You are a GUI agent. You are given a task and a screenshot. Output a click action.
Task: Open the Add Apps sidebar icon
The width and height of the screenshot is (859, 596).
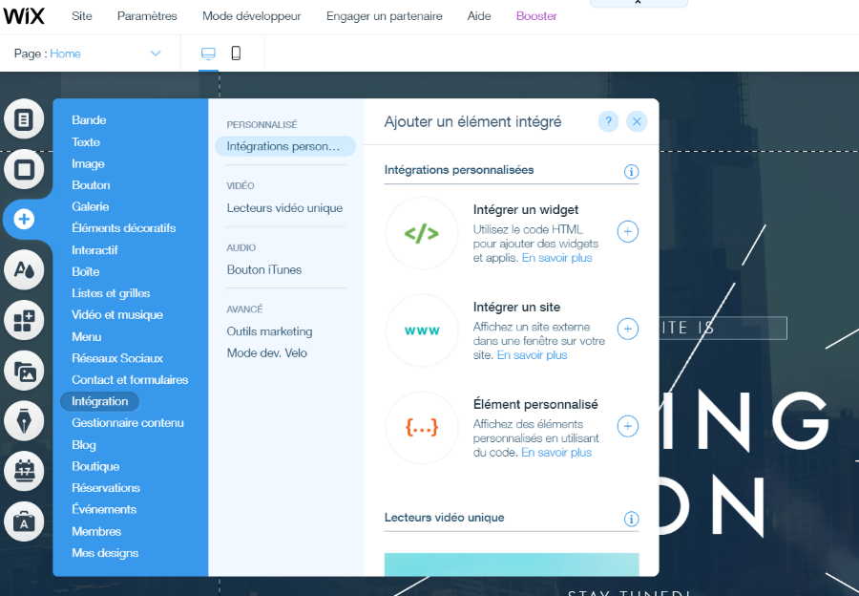coord(25,321)
